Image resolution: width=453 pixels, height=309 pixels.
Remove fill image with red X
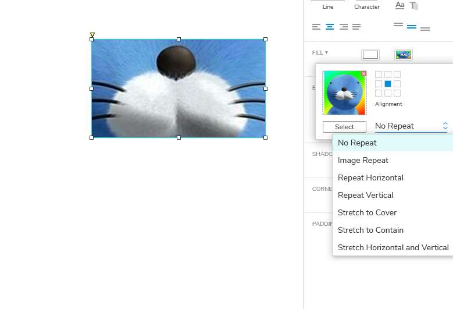tap(364, 74)
